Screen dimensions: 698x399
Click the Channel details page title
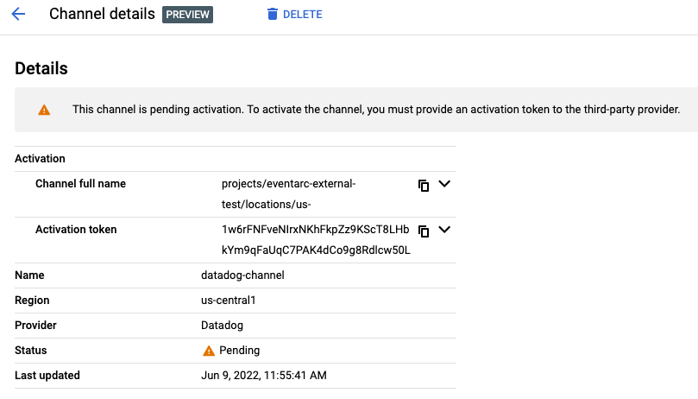(102, 15)
